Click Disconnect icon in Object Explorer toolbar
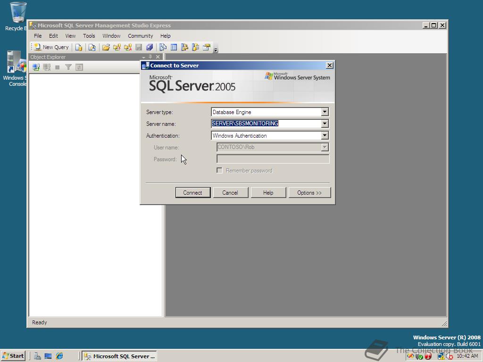The height and width of the screenshot is (362, 483). [x=47, y=67]
